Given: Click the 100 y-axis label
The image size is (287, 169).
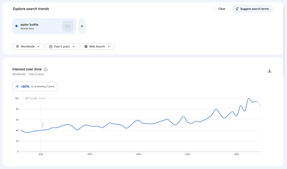Looking at the screenshot, I should click(x=17, y=98).
